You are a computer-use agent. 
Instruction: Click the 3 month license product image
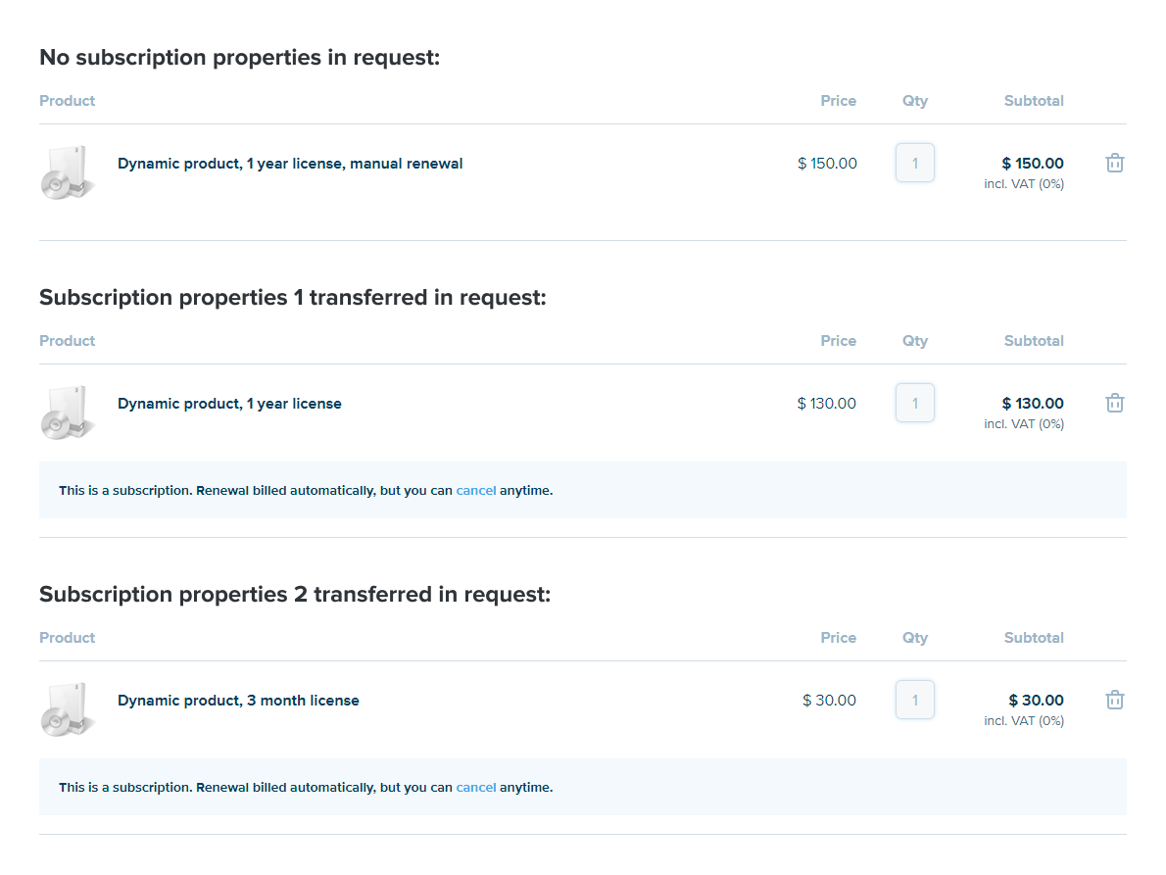point(68,709)
